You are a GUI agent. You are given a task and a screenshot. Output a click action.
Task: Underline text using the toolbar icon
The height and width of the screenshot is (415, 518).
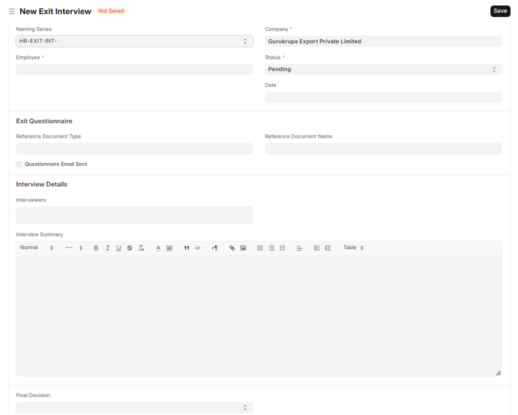pos(119,248)
